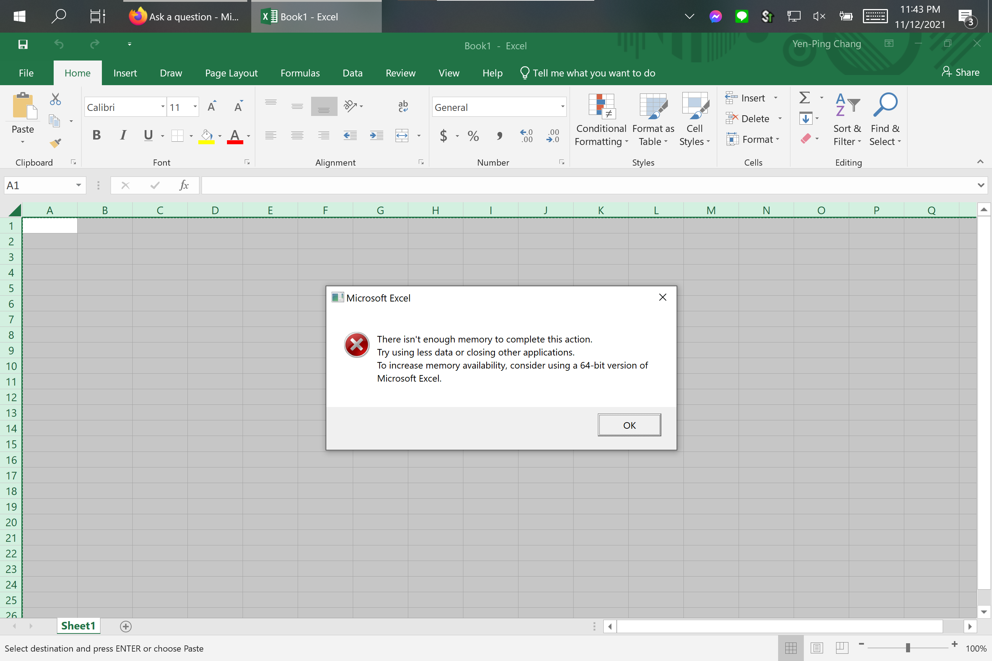Click the Undo arrow icon

pyautogui.click(x=59, y=44)
